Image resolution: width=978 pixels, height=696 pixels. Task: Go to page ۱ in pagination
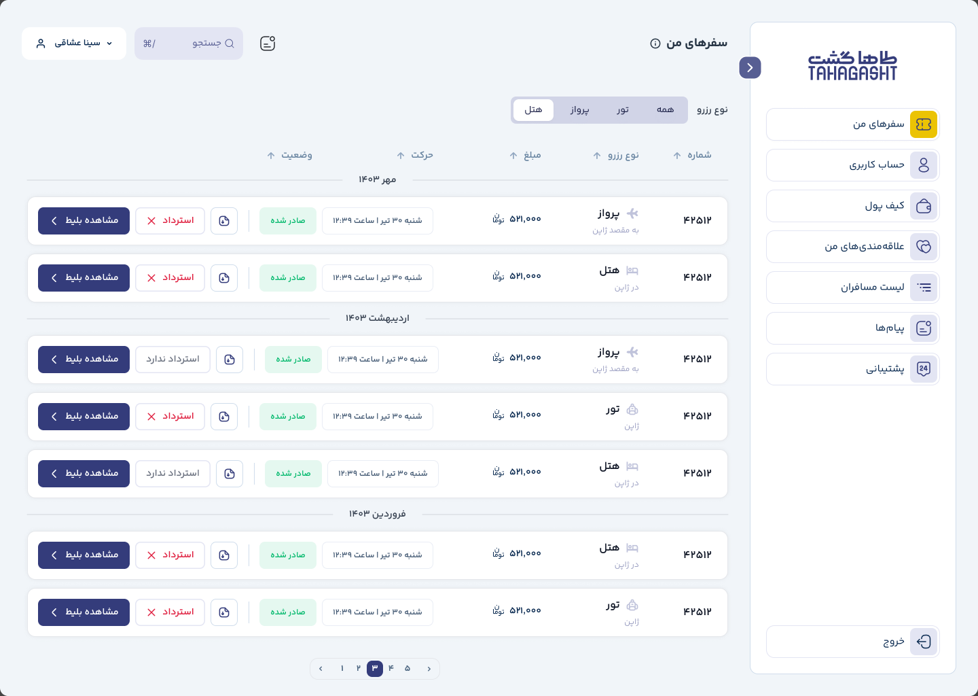coord(342,669)
